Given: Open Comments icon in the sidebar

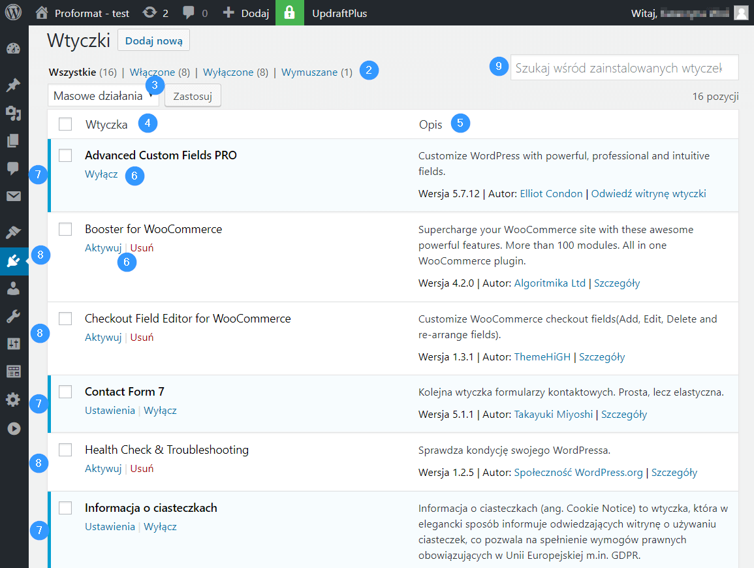Looking at the screenshot, I should tap(14, 168).
